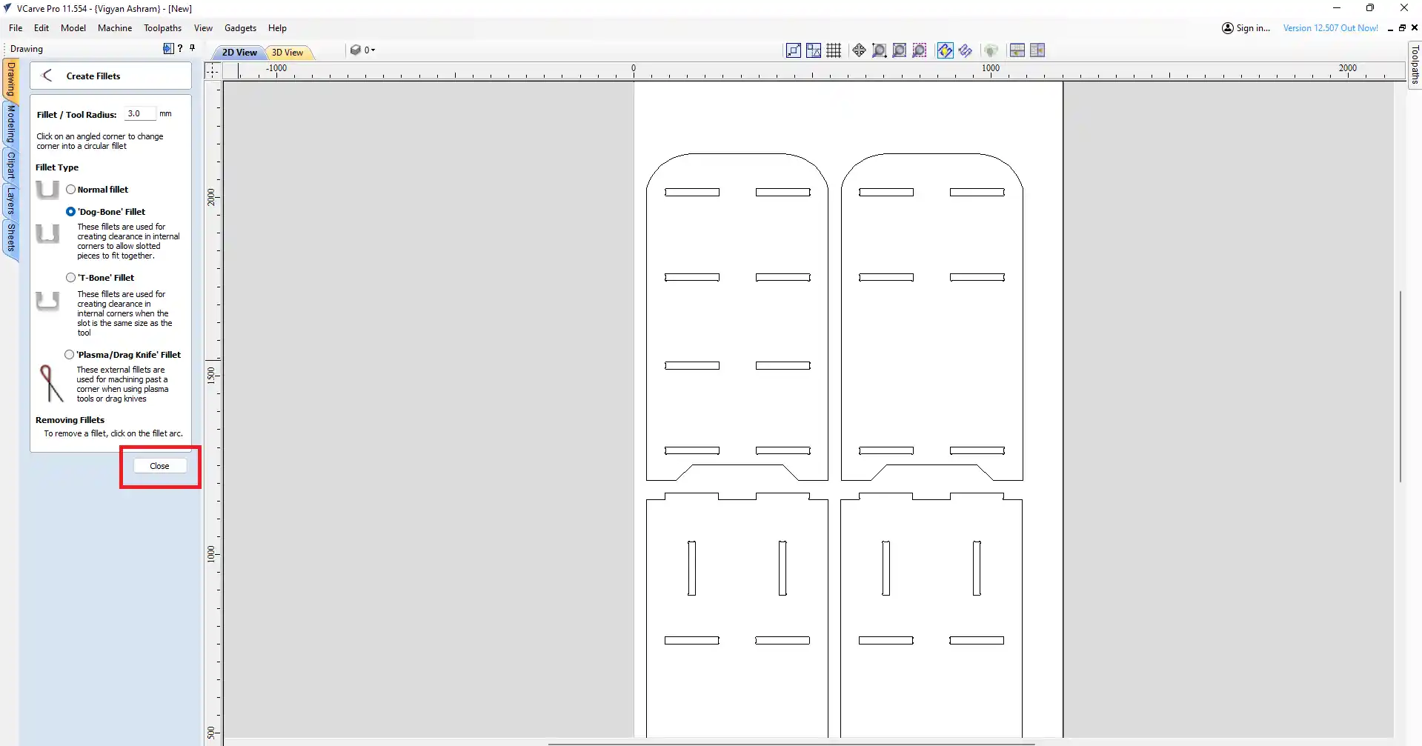Open the Model menu
This screenshot has width=1422, height=746.
click(73, 28)
